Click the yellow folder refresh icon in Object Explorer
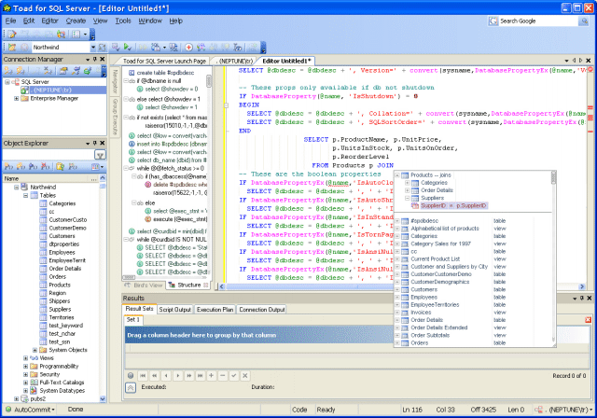This screenshot has width=597, height=418. tap(60, 166)
